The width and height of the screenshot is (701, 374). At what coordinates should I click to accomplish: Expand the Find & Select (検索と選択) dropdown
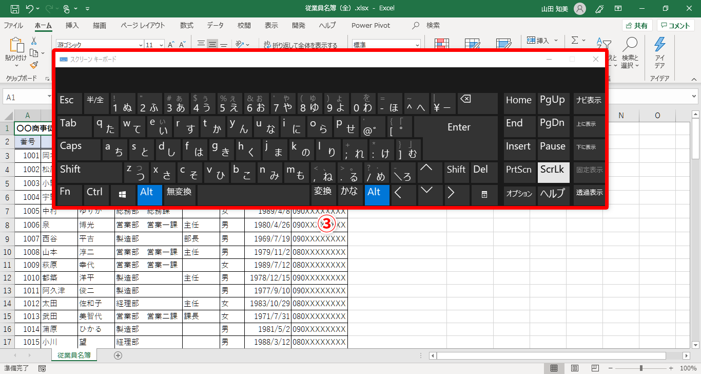pyautogui.click(x=638, y=66)
